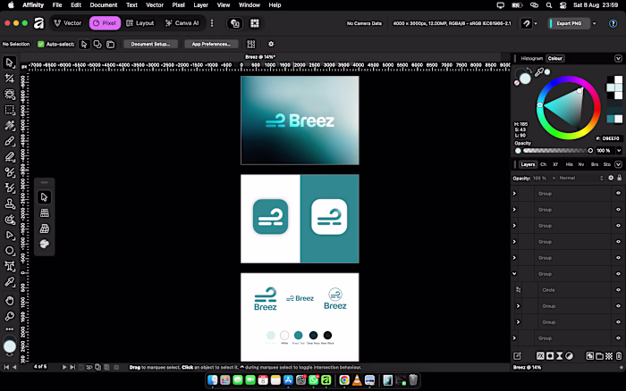Set colour to none with red-slash circle
The height and width of the screenshot is (391, 626).
[517, 83]
